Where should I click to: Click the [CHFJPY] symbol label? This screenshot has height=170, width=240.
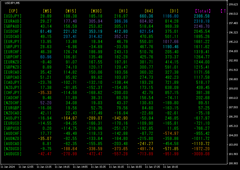click(x=13, y=92)
